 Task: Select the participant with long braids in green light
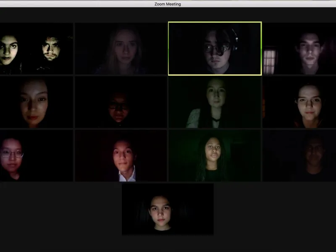pos(215,156)
